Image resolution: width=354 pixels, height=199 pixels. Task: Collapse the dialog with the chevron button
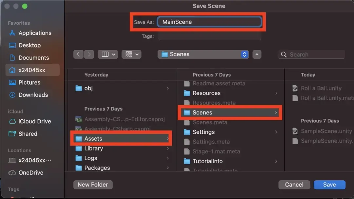coord(257,54)
